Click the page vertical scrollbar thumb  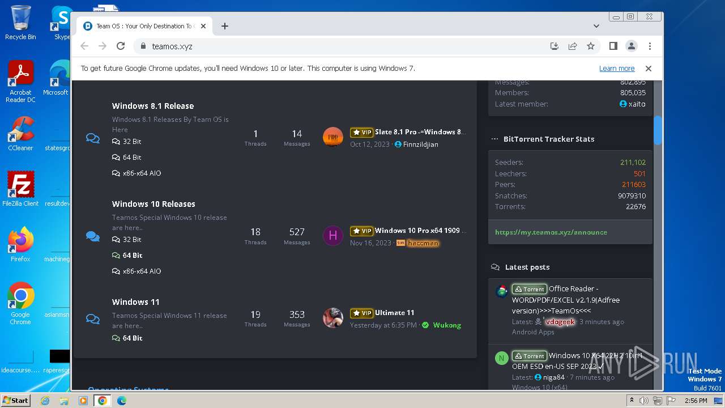[658, 130]
